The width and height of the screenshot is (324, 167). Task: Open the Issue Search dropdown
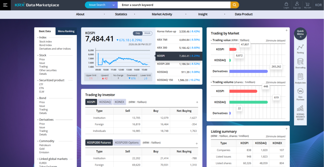pos(101,5)
